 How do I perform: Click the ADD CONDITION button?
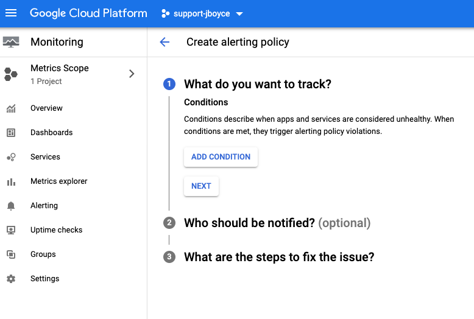[221, 157]
